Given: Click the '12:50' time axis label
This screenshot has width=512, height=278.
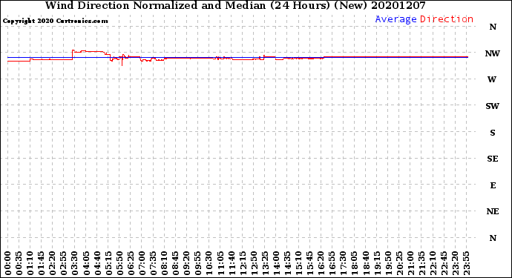Looking at the screenshot, I should pos(254,264).
